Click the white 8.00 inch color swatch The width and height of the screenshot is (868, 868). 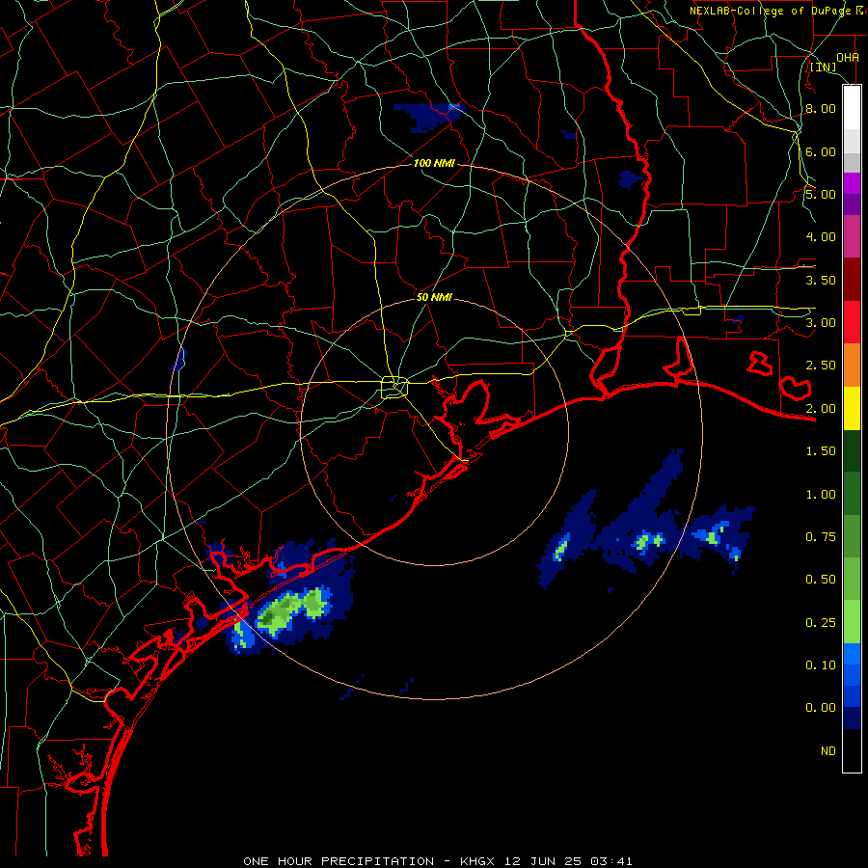point(852,108)
